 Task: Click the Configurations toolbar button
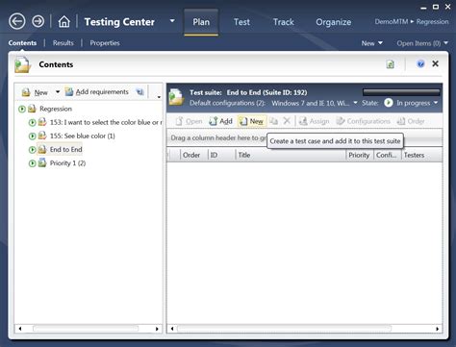(363, 121)
